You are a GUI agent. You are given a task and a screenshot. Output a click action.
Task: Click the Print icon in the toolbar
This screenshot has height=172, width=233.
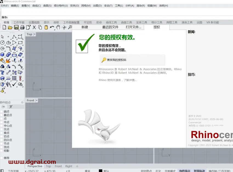coord(22,27)
